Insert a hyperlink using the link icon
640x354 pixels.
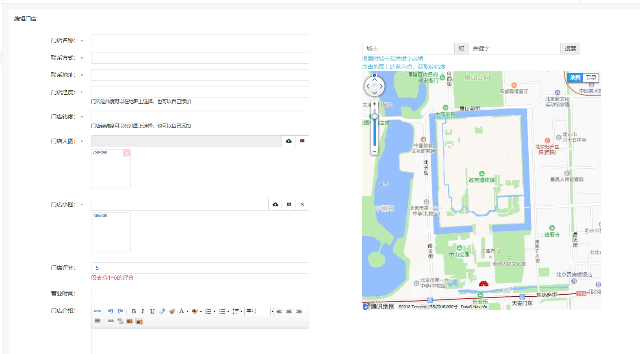coord(111,321)
